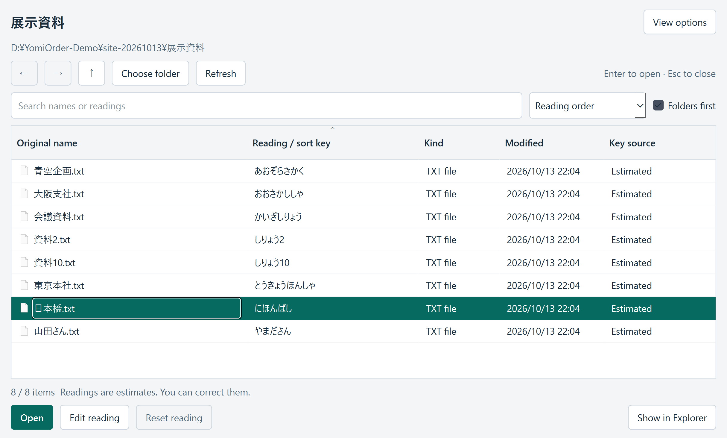Click the reading あおぞらきかく
Viewport: 727px width, 438px height.
279,171
